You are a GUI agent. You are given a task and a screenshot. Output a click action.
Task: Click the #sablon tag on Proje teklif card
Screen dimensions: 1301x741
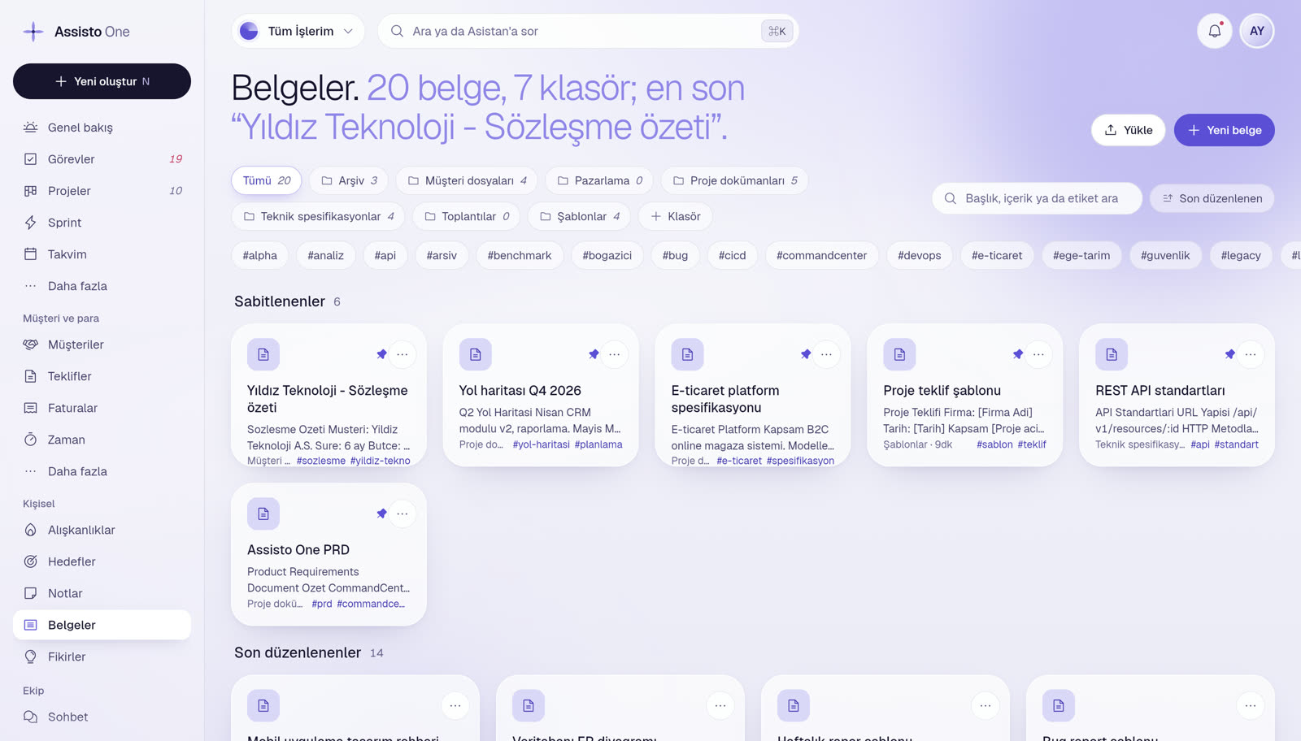(994, 444)
